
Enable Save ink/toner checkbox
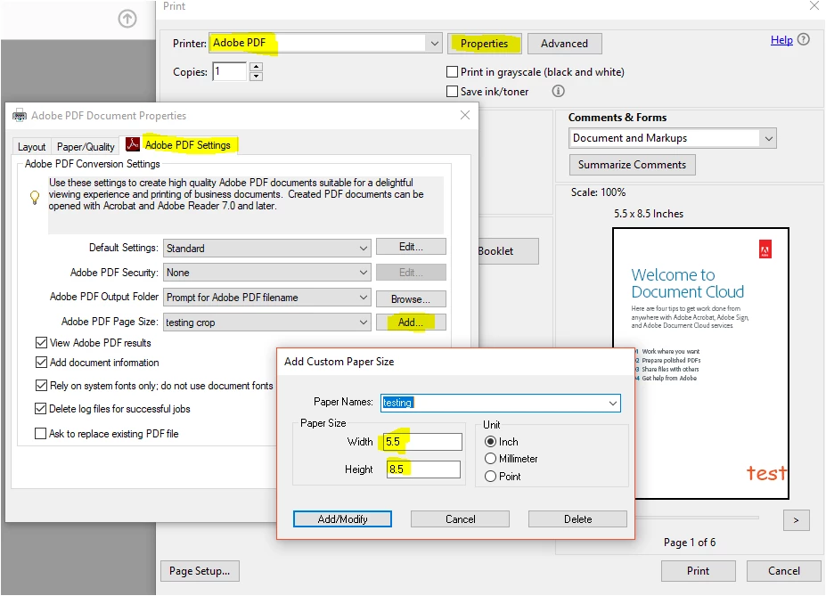click(x=452, y=91)
